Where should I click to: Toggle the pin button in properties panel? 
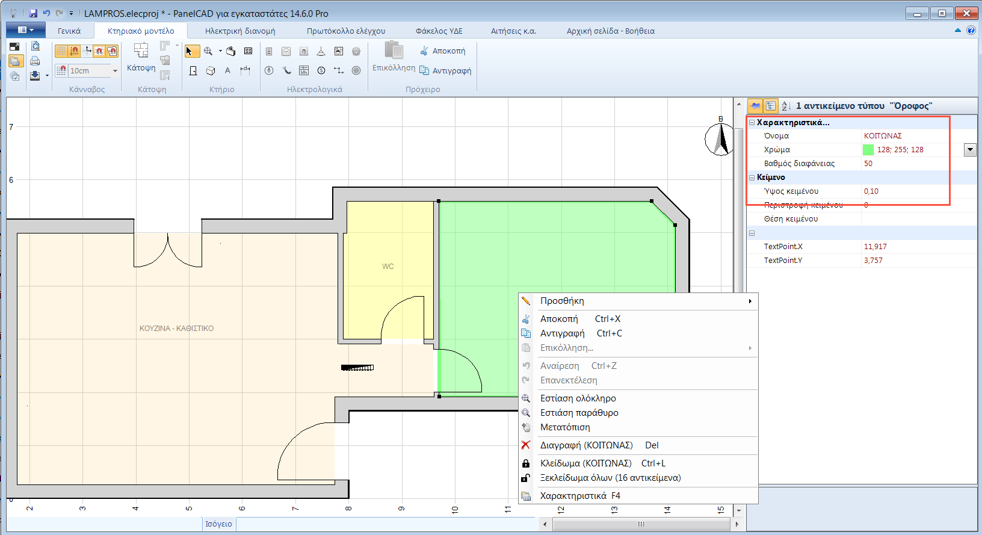(755, 106)
